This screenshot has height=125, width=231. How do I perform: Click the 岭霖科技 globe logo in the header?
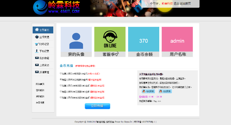pyautogui.click(x=56, y=7)
